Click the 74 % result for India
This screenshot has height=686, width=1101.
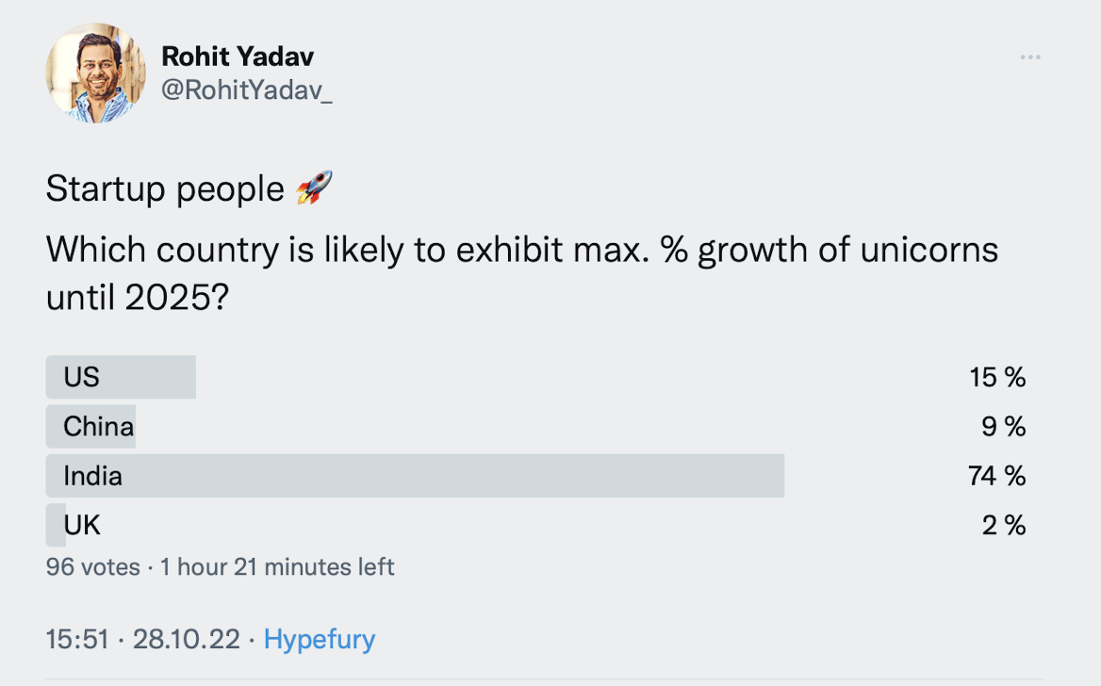pyautogui.click(x=996, y=476)
